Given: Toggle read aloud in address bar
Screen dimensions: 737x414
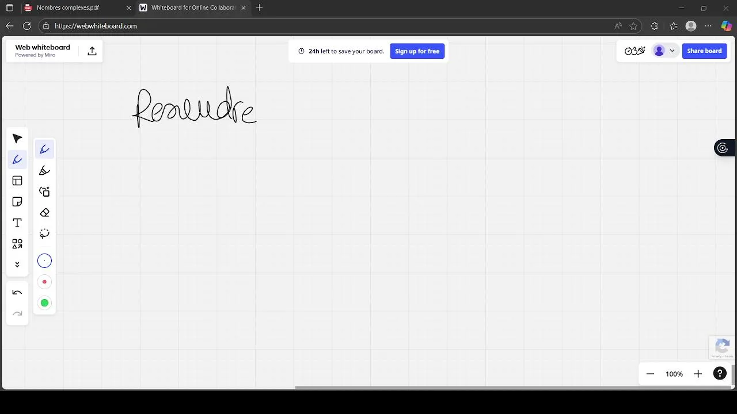Looking at the screenshot, I should [x=618, y=26].
